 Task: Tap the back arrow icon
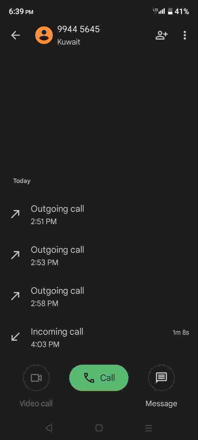[15, 35]
